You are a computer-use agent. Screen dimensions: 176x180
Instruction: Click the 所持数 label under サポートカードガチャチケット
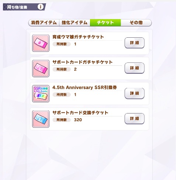[62, 69]
